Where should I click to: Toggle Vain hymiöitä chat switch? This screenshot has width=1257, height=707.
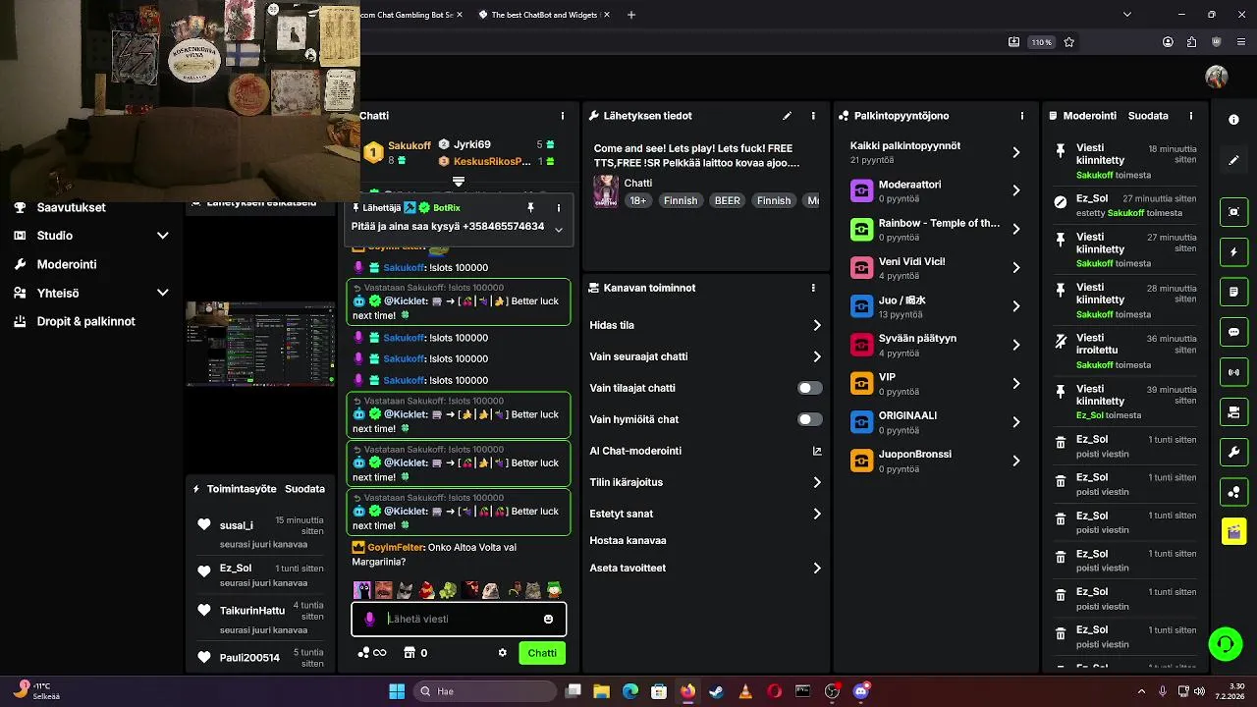click(810, 419)
